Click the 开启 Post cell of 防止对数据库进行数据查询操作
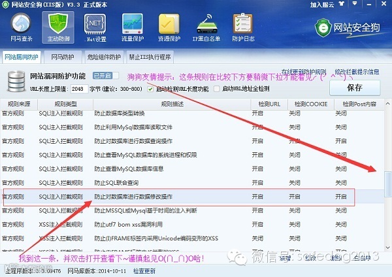 point(341,141)
